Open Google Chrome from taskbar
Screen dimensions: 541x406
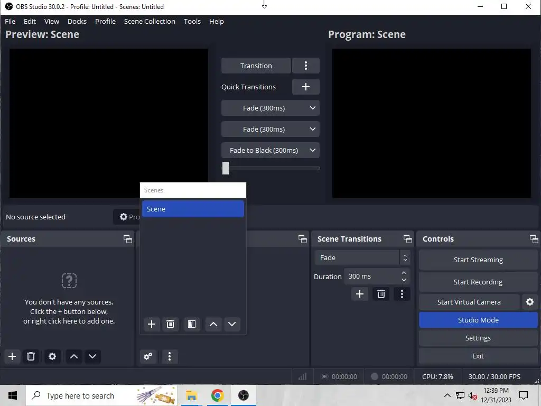click(x=217, y=395)
